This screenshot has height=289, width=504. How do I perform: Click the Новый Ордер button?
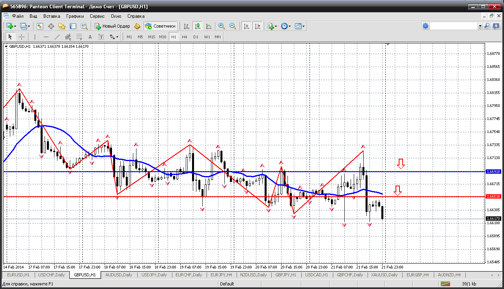tap(112, 26)
